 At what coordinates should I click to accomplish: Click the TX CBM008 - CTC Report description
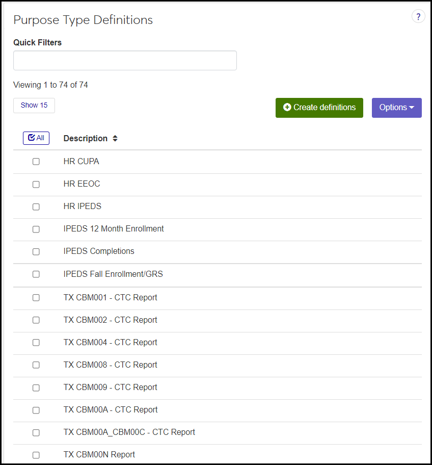(x=110, y=365)
